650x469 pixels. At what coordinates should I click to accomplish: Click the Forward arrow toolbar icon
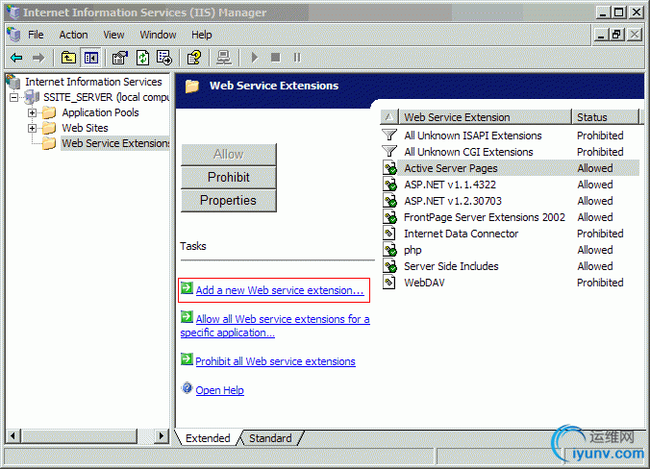point(38,58)
